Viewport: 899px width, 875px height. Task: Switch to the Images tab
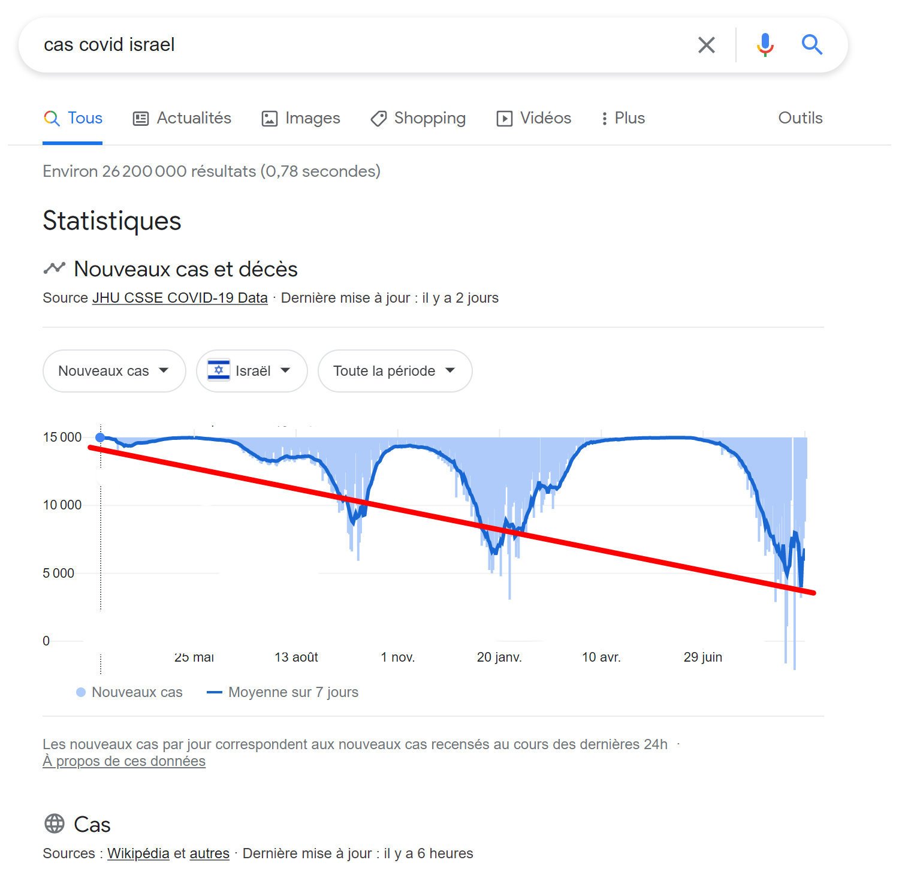point(301,118)
